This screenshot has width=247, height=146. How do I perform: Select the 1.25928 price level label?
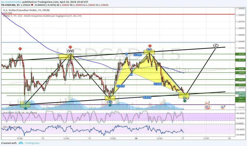[x=240, y=73]
